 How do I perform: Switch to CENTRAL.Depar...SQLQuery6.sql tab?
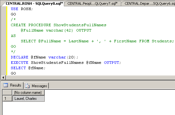click(149, 3)
